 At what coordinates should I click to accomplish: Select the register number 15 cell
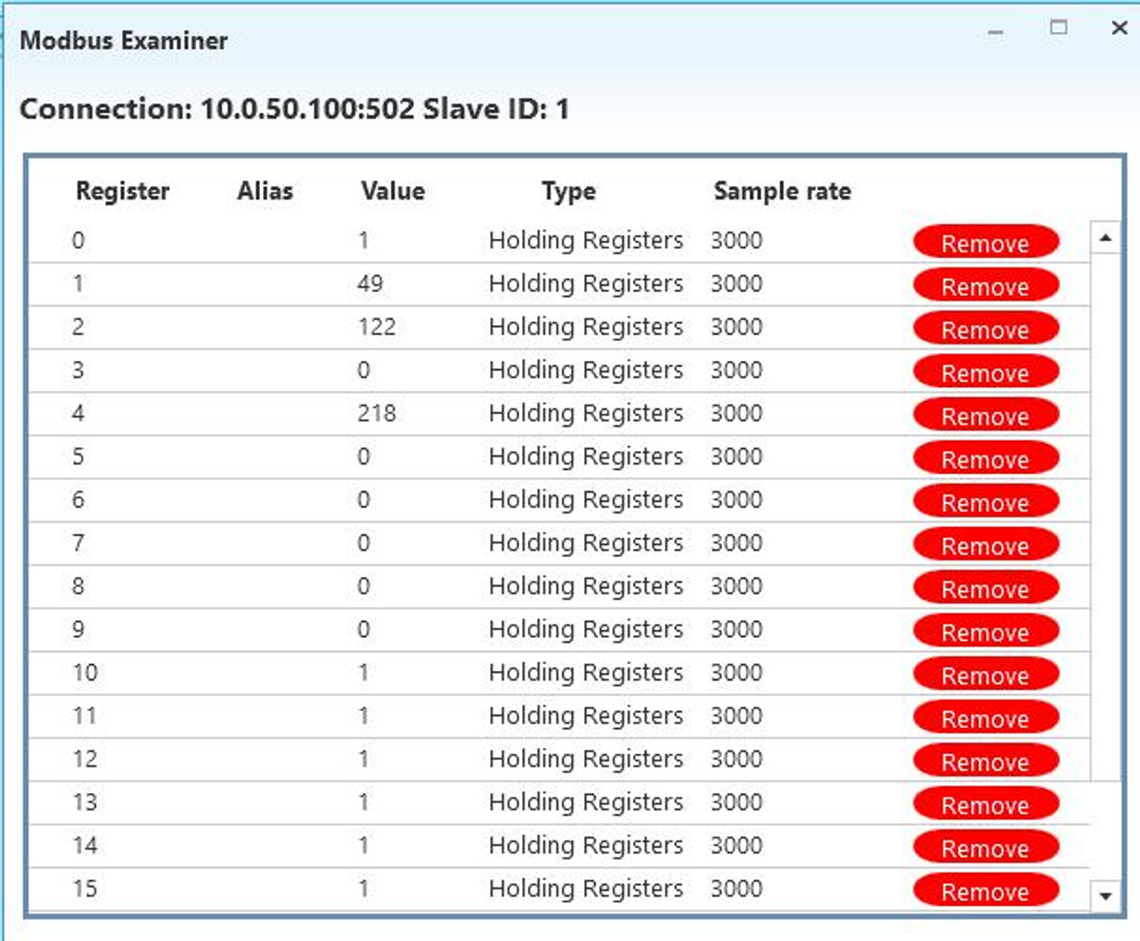(85, 888)
